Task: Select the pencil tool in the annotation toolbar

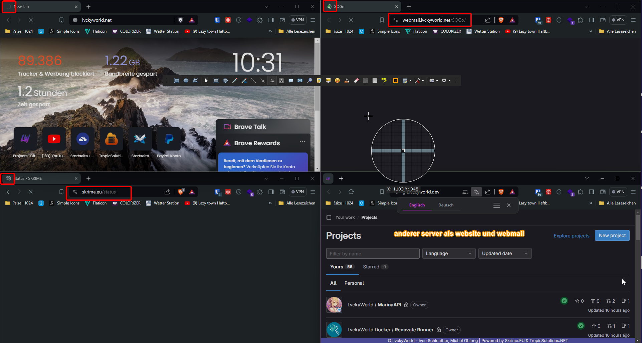Action: point(235,81)
